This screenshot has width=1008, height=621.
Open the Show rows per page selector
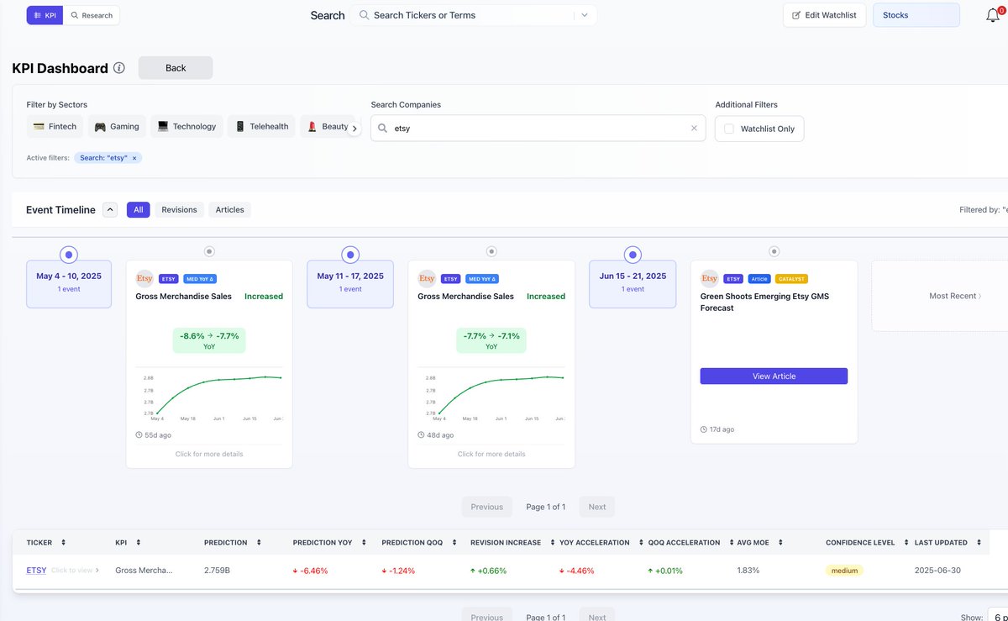coord(997,617)
